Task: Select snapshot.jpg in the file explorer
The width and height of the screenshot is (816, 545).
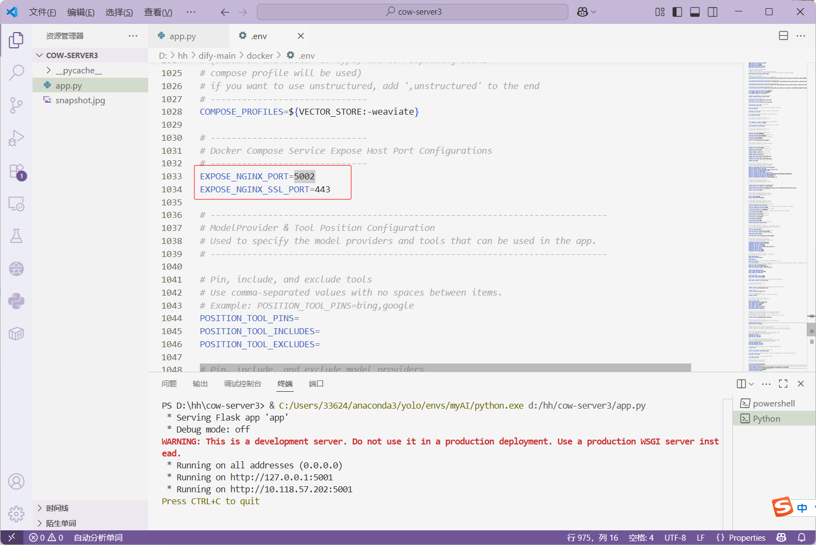Action: pos(90,100)
